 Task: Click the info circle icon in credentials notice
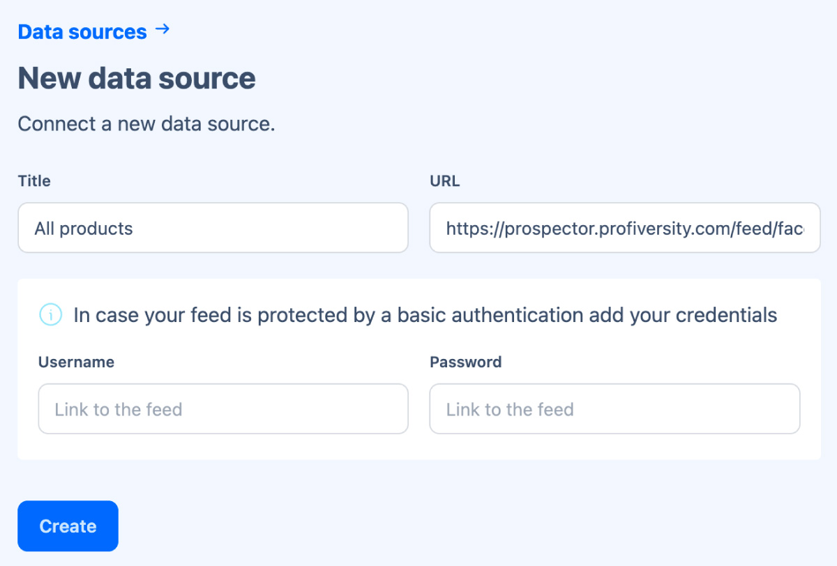click(50, 315)
